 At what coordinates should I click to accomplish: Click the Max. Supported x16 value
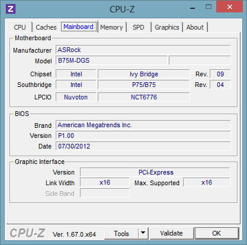(207, 182)
